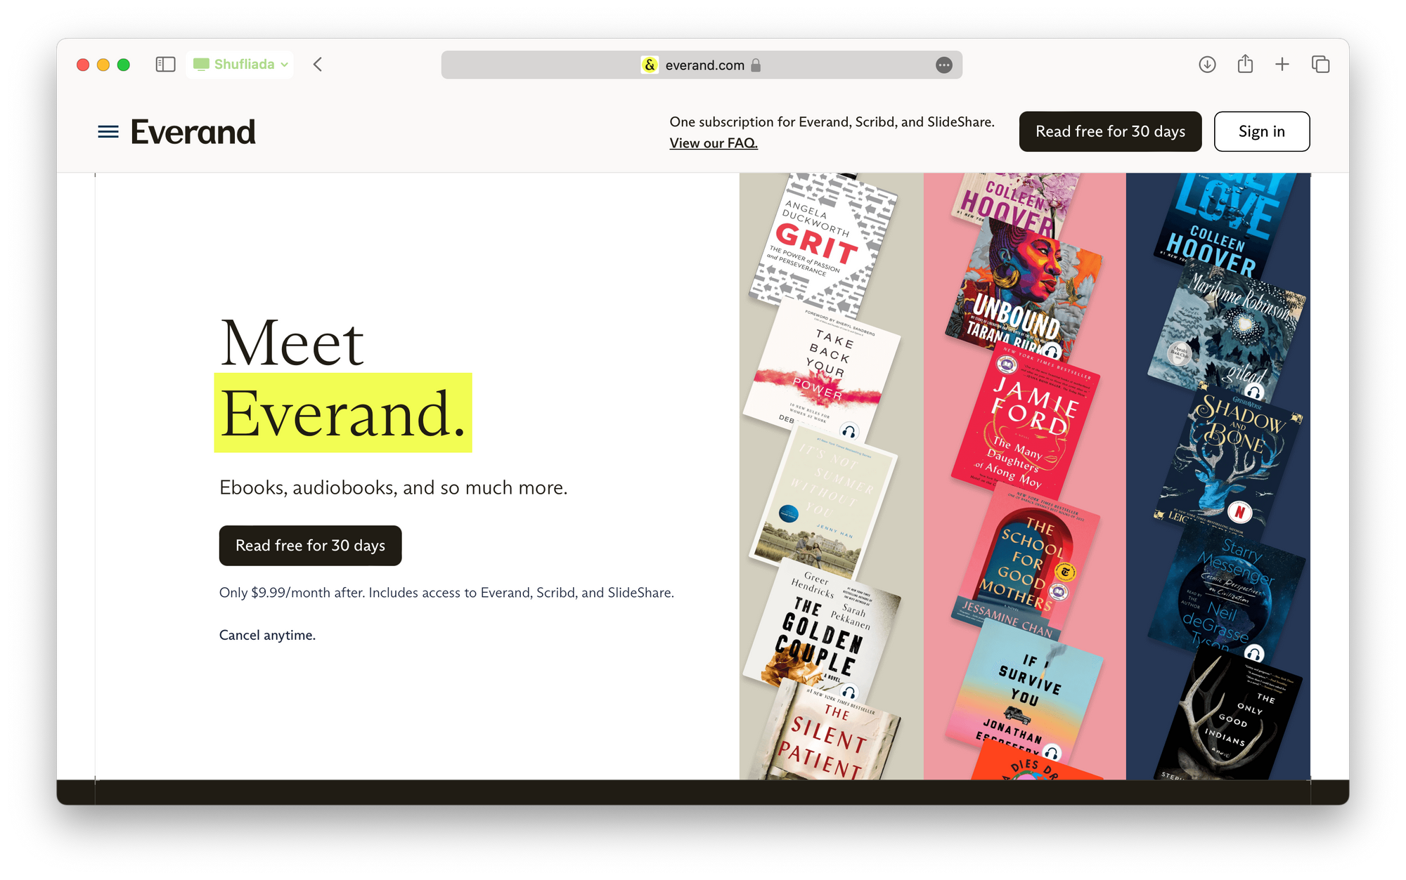Click headphone icon on Take Back Your Power

tap(849, 431)
